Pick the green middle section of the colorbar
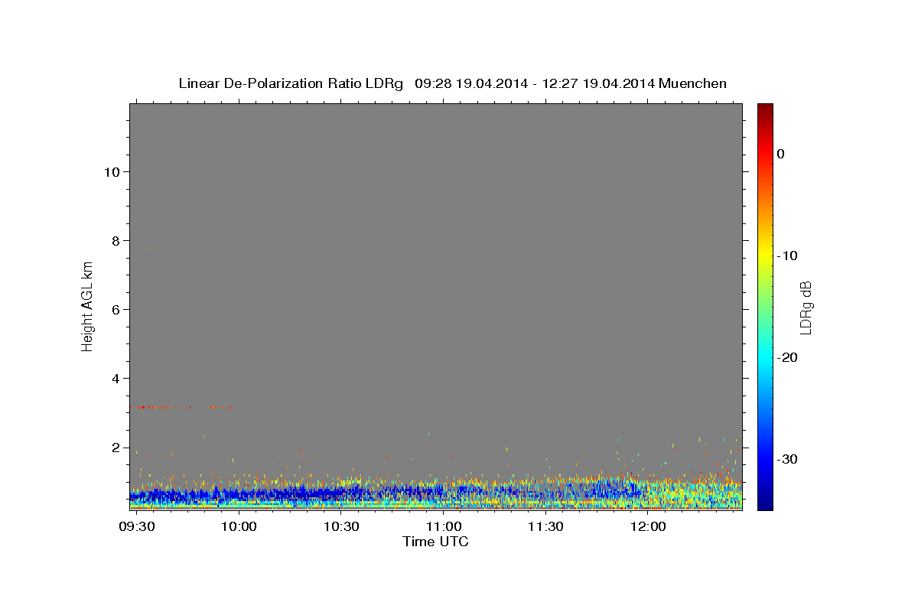 (765, 306)
